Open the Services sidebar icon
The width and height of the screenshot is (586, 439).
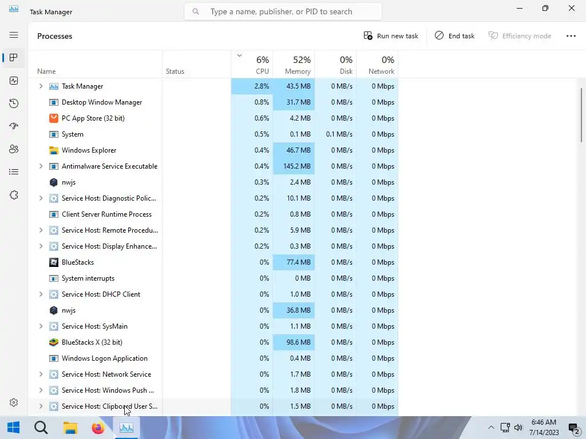(14, 195)
